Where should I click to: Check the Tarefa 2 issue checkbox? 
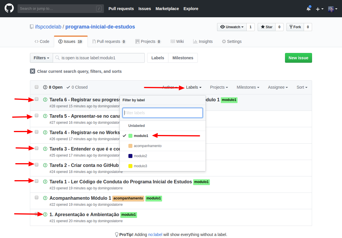point(37,165)
